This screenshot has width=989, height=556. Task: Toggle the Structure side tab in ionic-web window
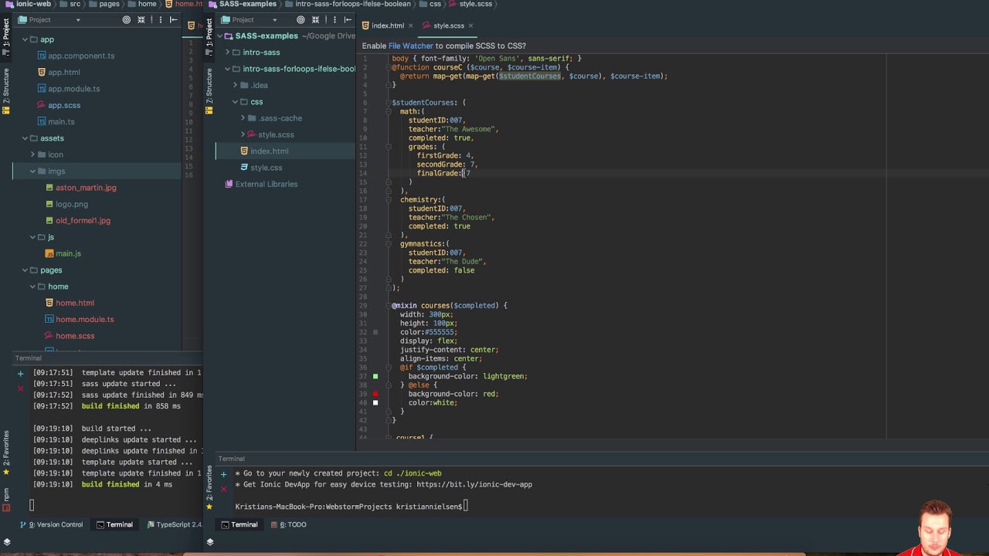[5, 91]
